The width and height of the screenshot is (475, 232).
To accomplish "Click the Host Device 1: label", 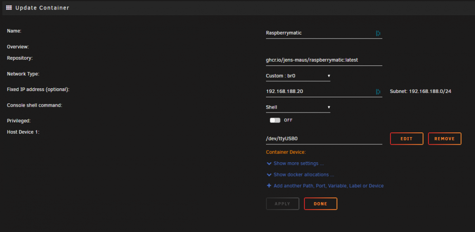I will click(23, 132).
